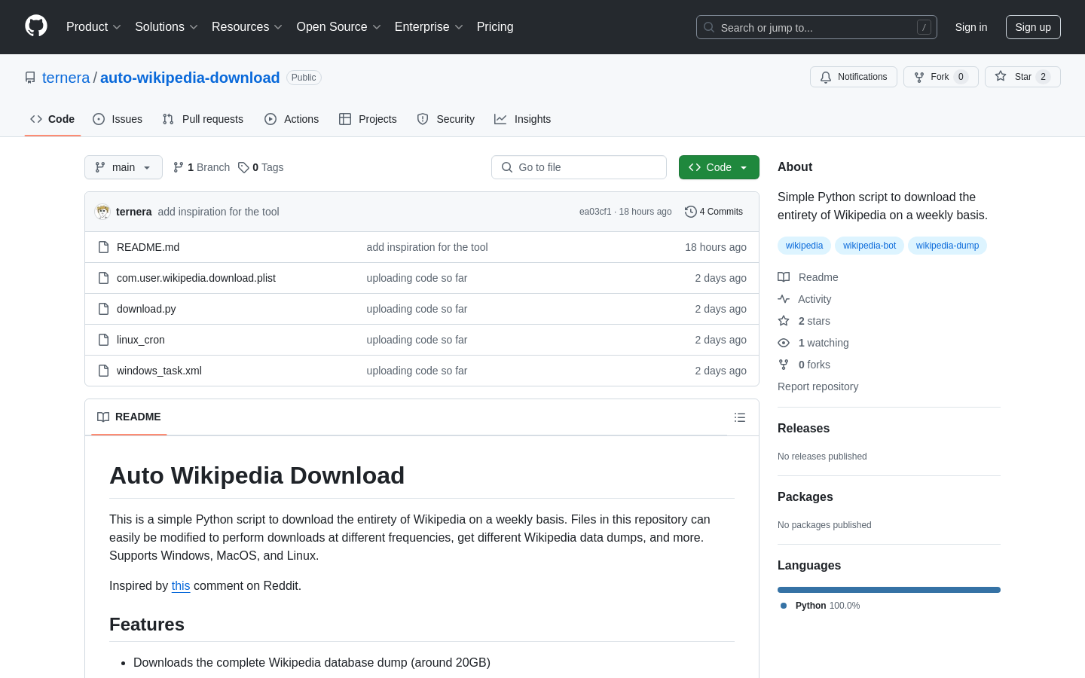Image resolution: width=1085 pixels, height=678 pixels.
Task: Switch to the Security tab
Action: click(446, 119)
